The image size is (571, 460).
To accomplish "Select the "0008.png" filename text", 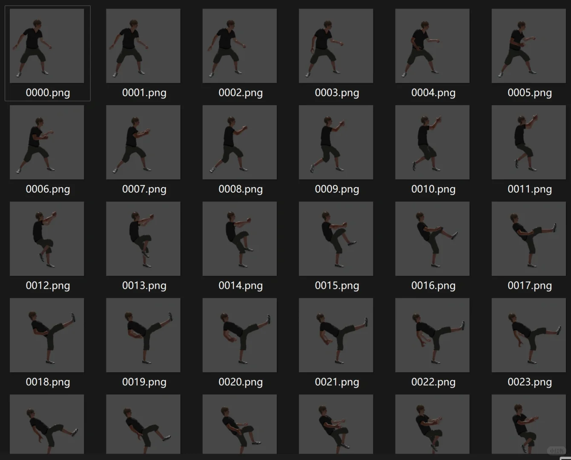I will pos(241,189).
